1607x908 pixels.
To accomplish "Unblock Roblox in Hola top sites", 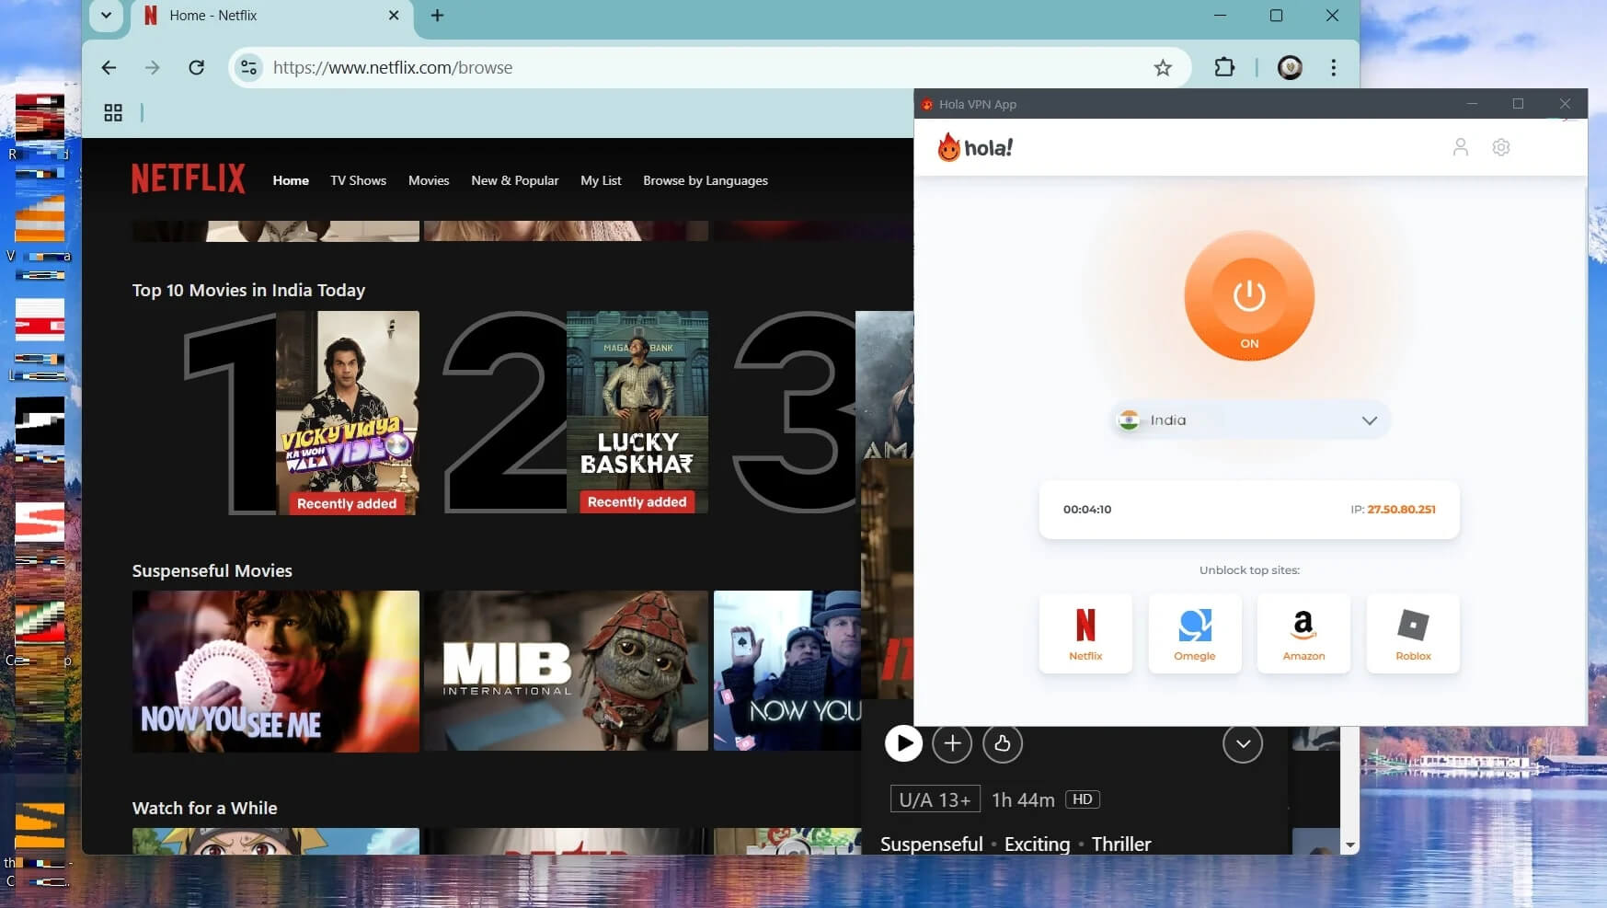I will [1413, 634].
